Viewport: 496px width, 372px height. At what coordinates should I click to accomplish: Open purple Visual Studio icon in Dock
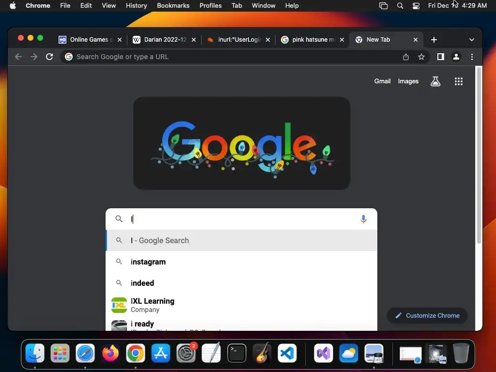coord(323,353)
